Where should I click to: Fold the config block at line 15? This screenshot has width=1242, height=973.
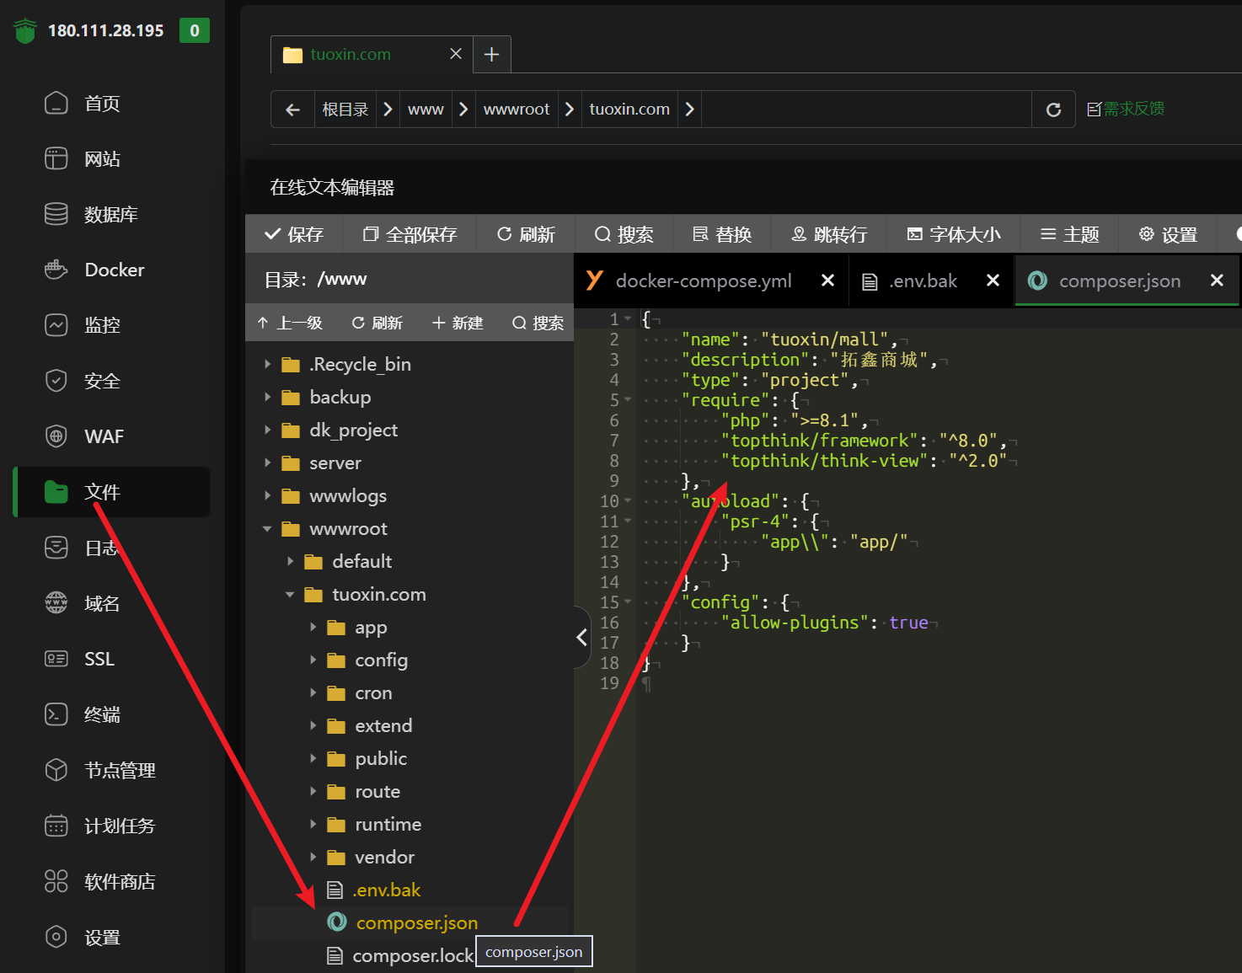pyautogui.click(x=628, y=602)
